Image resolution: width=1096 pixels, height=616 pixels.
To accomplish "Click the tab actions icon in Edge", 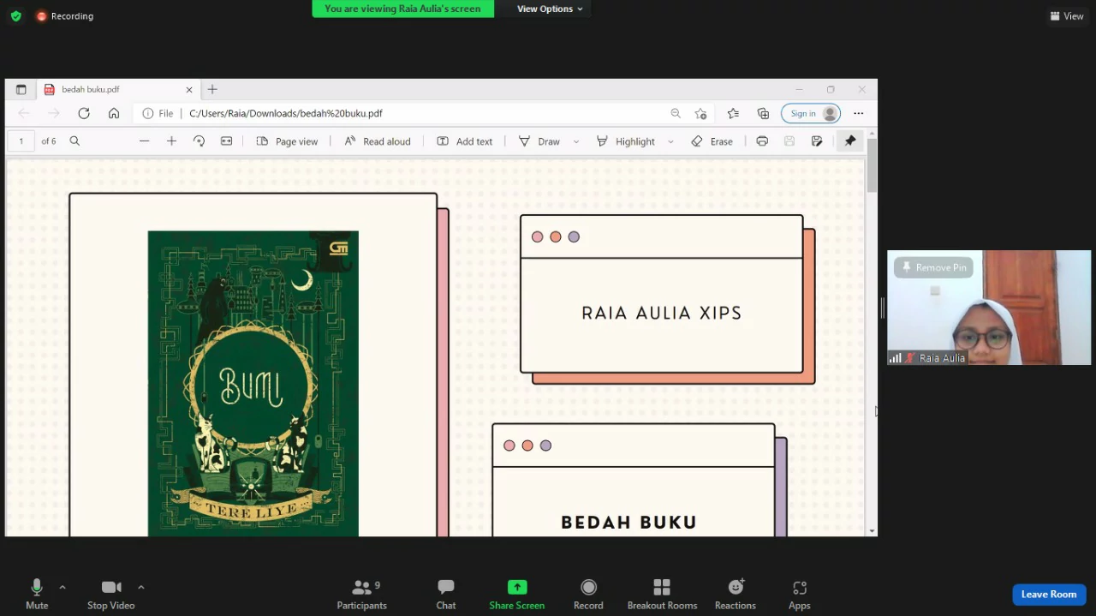I will (21, 89).
